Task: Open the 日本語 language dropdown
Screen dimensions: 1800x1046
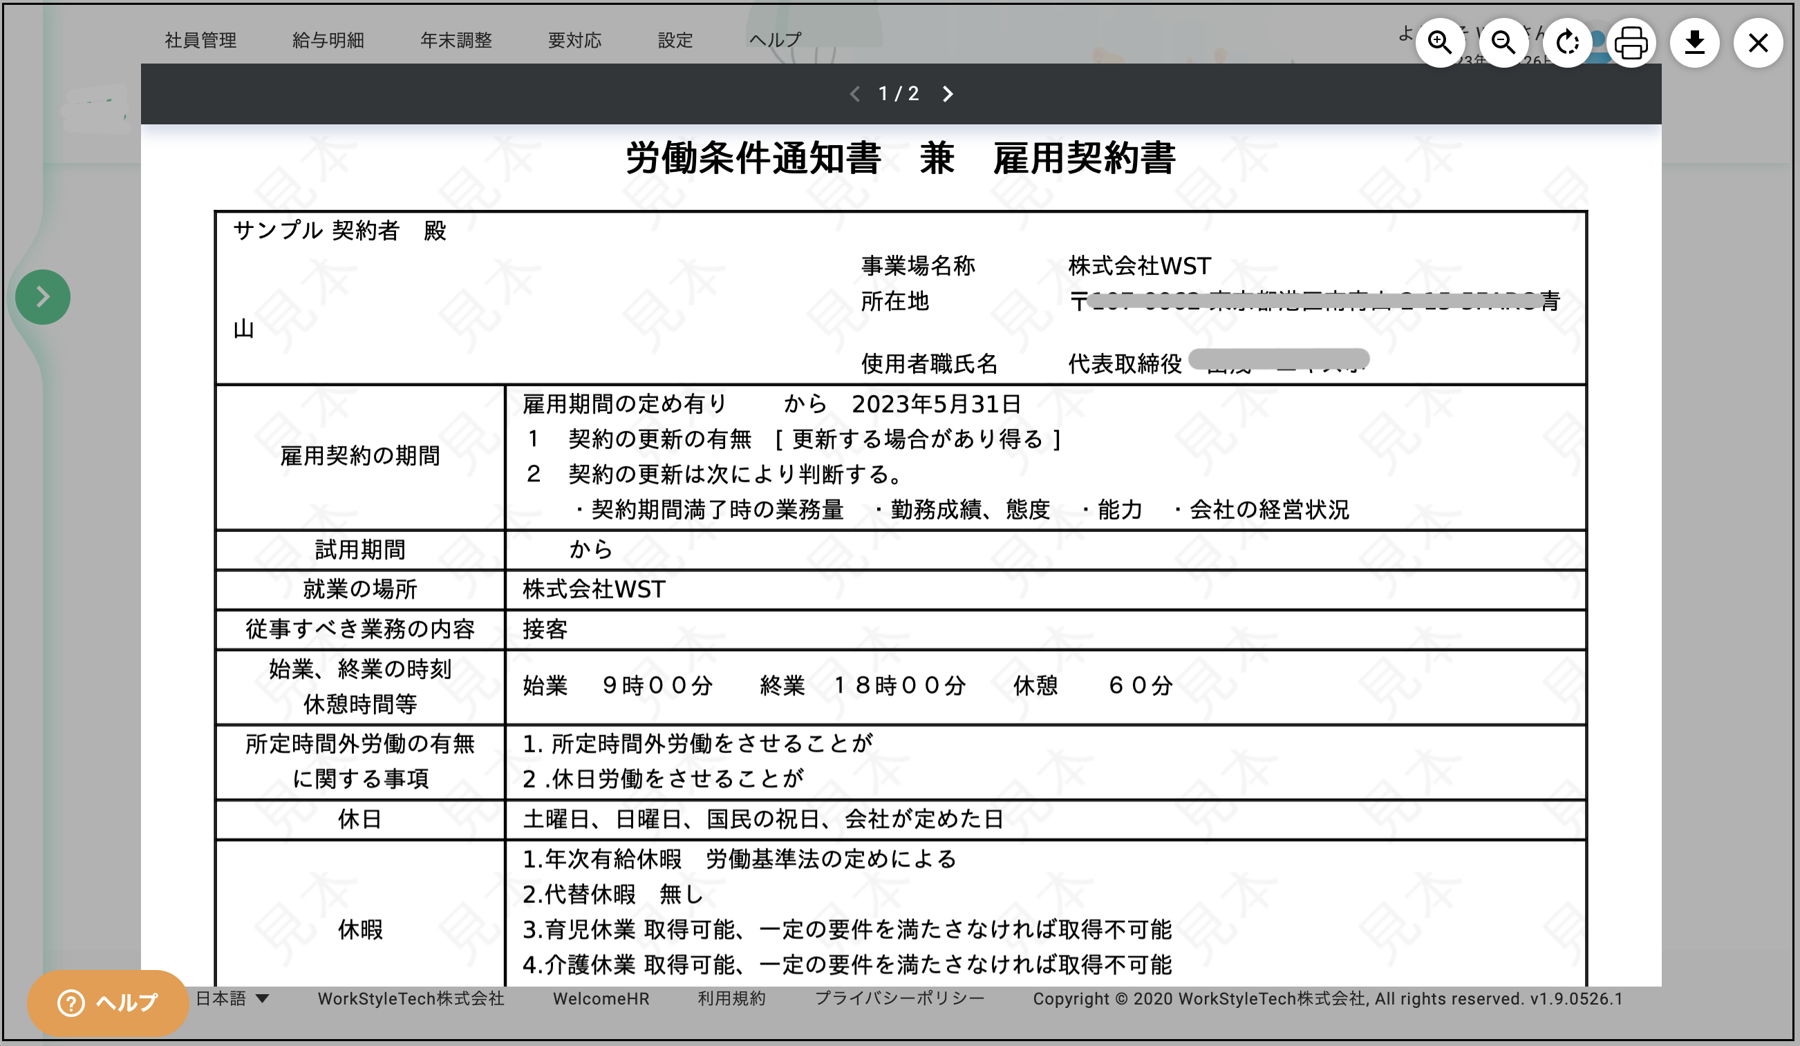Action: click(x=232, y=998)
